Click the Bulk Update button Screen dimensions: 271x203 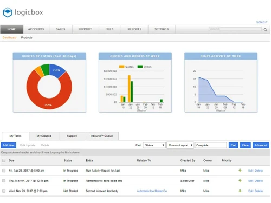[28, 145]
